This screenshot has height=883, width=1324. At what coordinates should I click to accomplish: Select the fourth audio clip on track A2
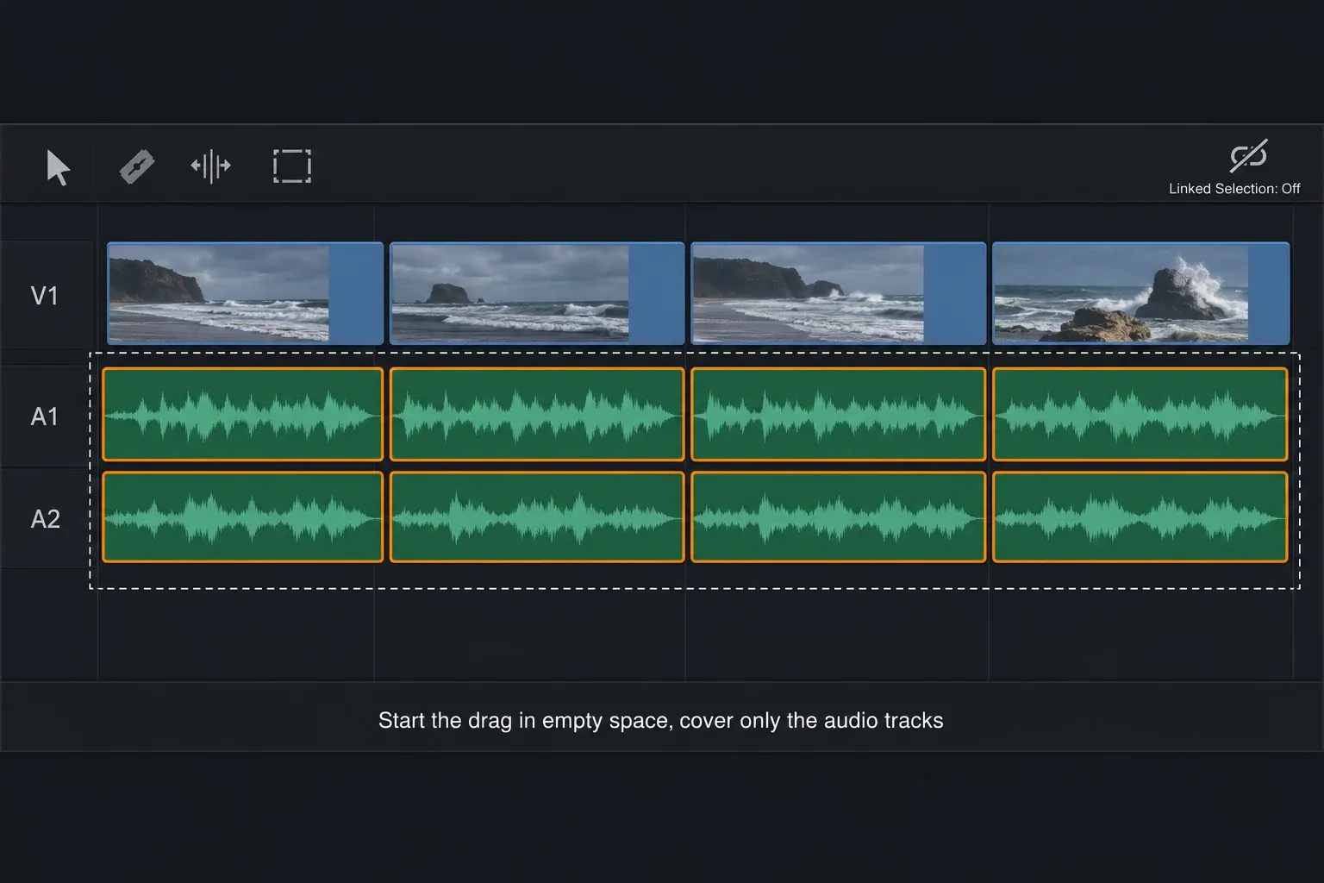point(1140,517)
